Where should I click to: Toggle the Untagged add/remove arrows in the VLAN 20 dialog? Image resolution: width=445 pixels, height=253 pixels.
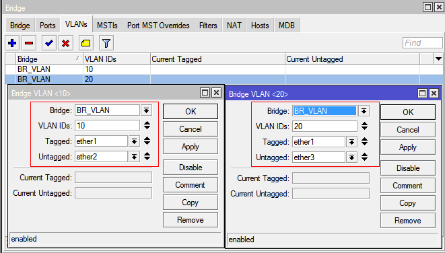364,157
